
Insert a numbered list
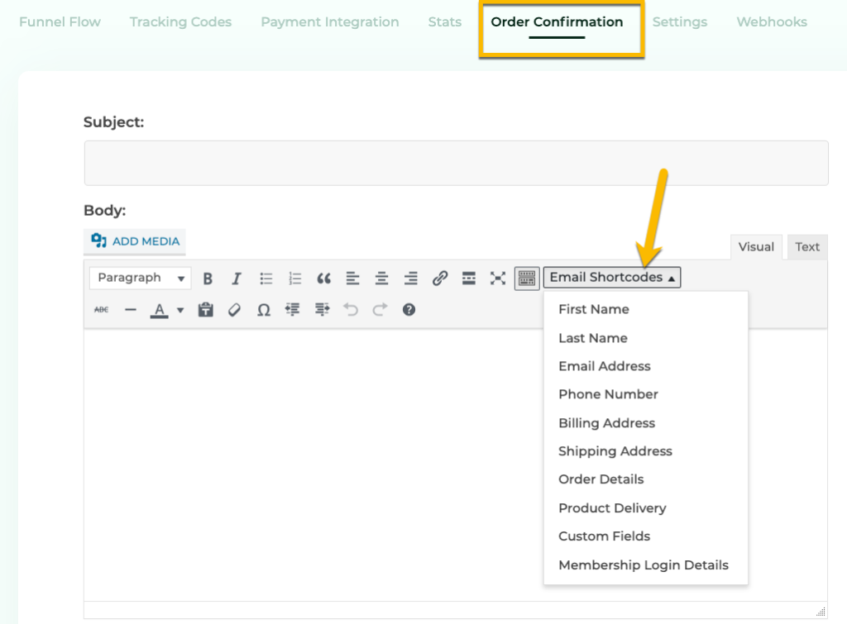coord(295,279)
